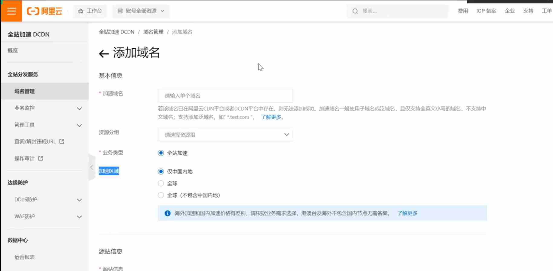The height and width of the screenshot is (271, 553).
Task: Open 操作审计 sidebar item
Action: click(x=24, y=158)
